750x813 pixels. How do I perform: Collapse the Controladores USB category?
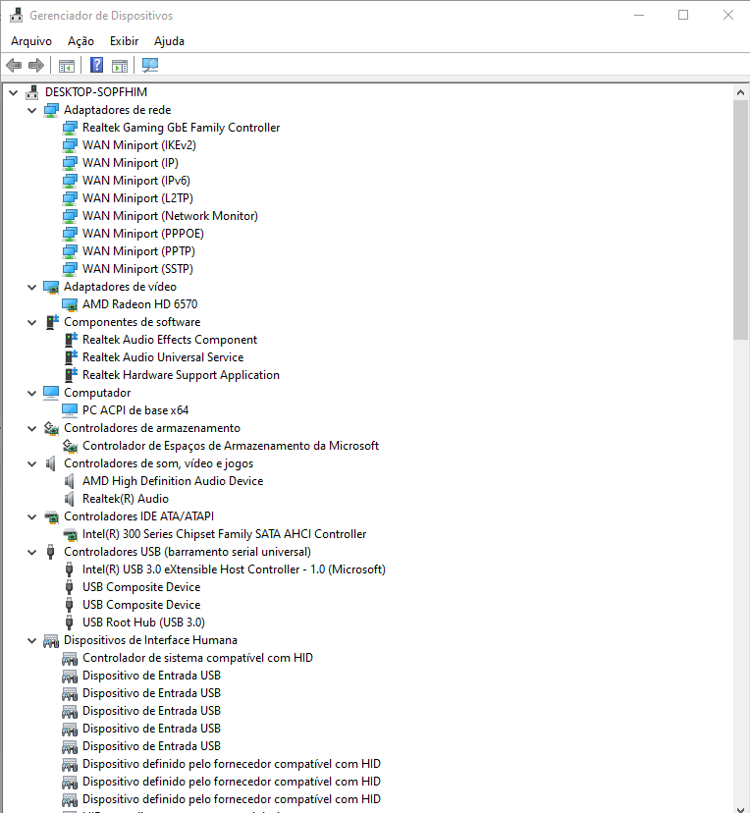point(32,552)
